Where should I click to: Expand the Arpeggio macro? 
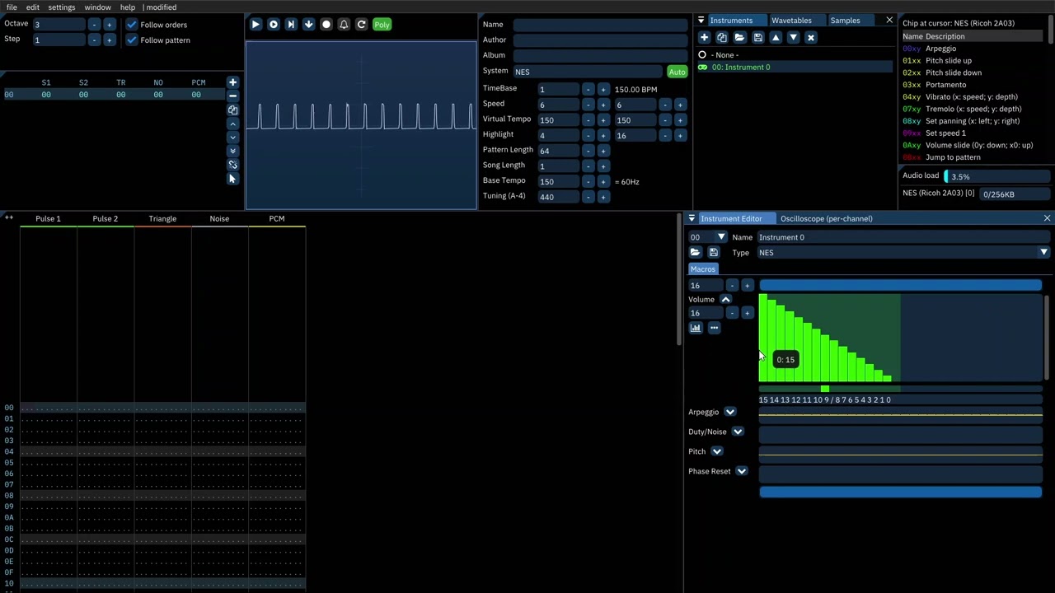729,412
